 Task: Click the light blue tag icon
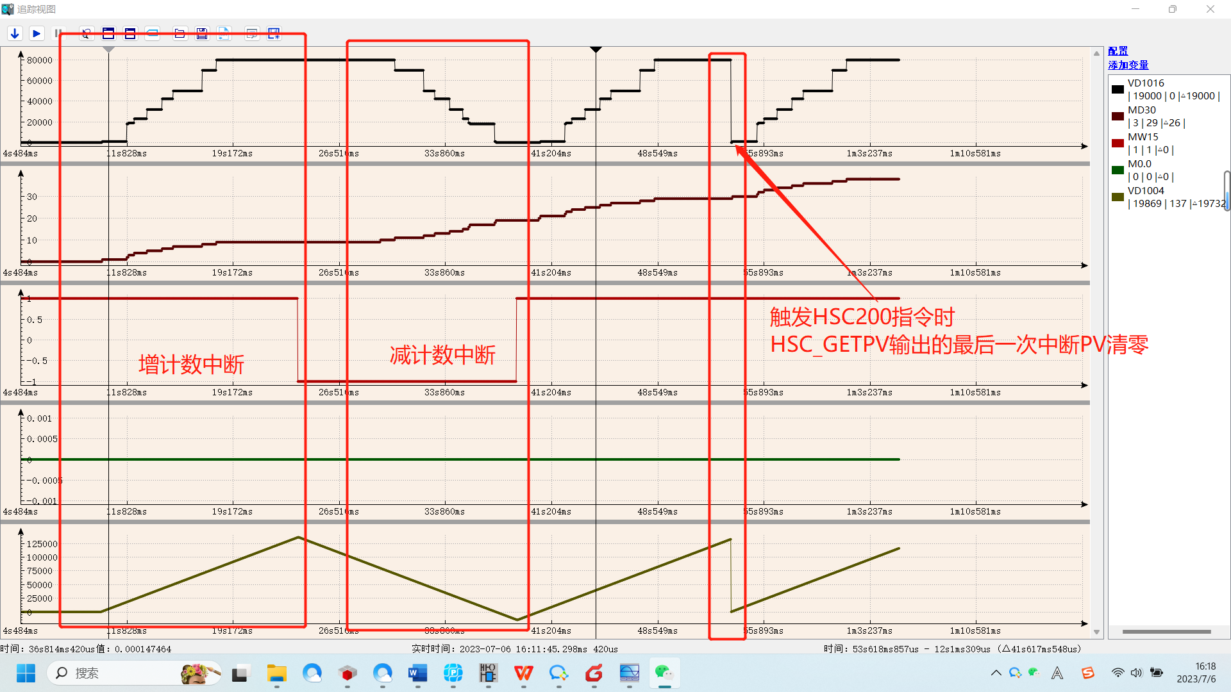pos(152,33)
